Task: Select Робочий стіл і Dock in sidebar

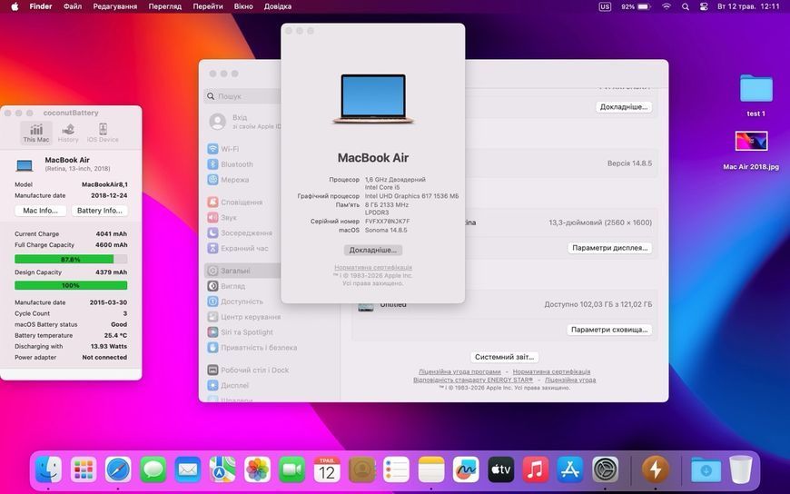Action: coord(248,370)
